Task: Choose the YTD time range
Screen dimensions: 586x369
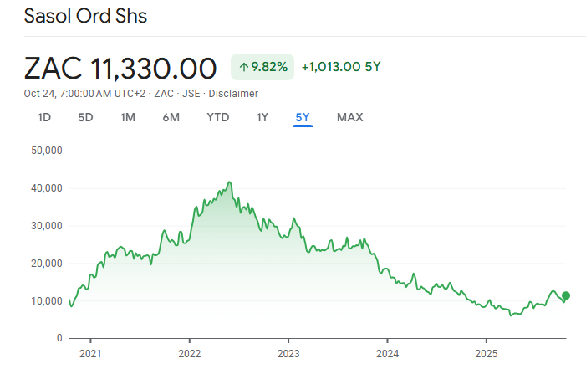Action: click(x=217, y=117)
